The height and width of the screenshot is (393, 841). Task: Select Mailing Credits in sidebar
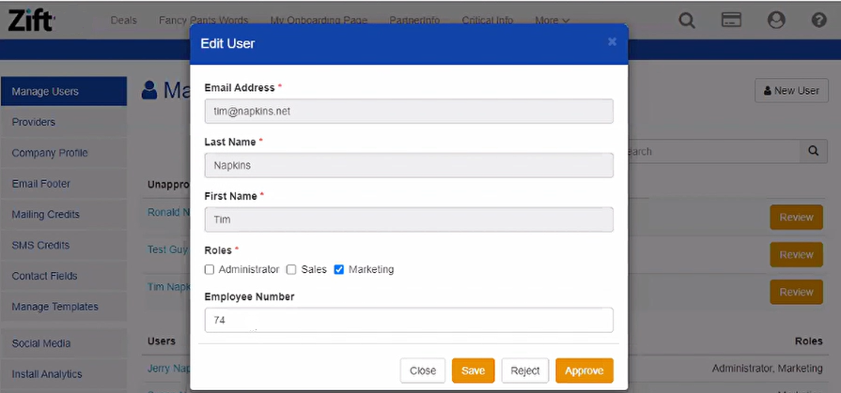click(63, 214)
